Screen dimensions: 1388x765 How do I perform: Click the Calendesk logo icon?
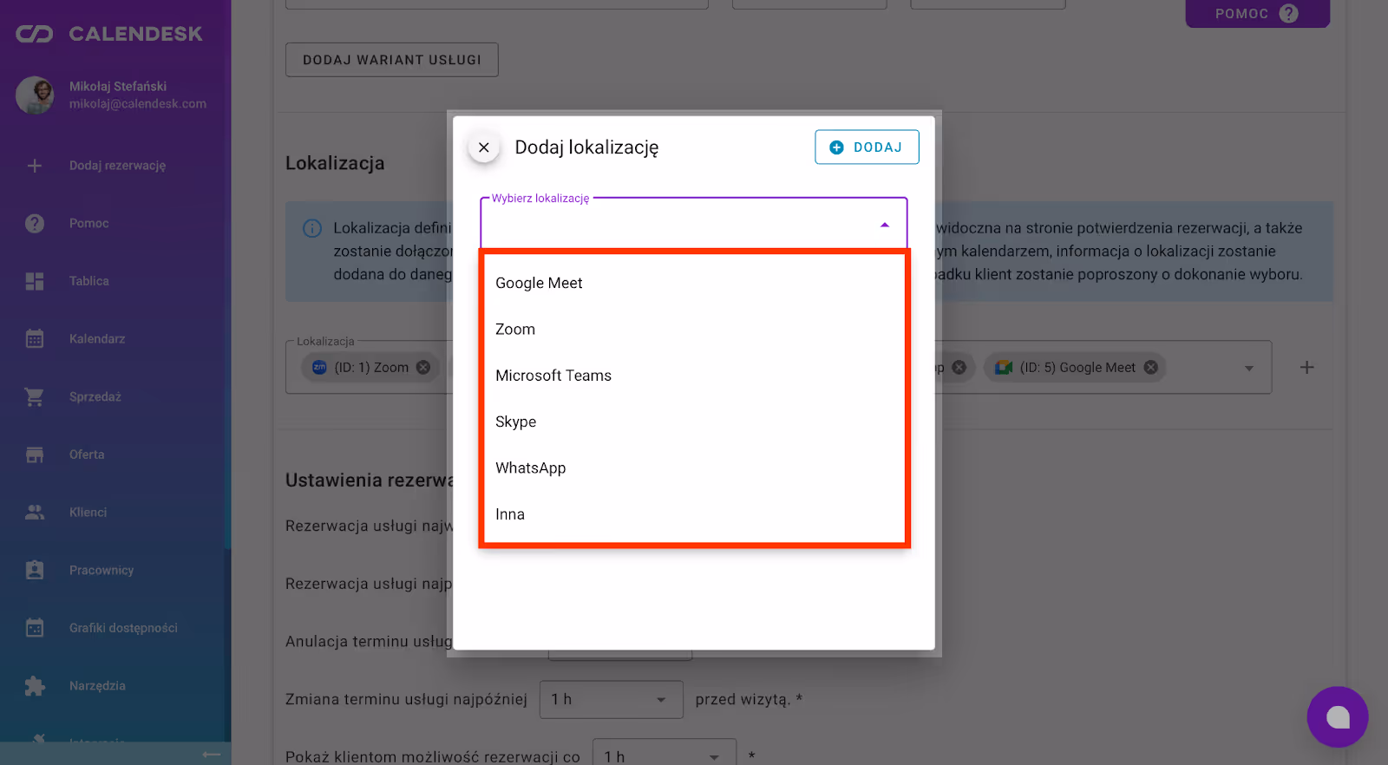point(35,34)
